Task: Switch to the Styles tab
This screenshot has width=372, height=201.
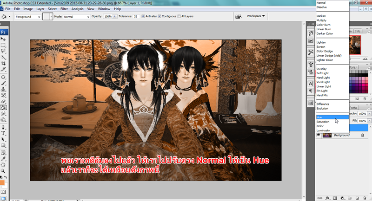Action: [x=353, y=67]
